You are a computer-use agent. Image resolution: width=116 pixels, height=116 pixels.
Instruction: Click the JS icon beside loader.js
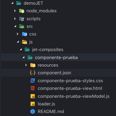click(x=33, y=104)
